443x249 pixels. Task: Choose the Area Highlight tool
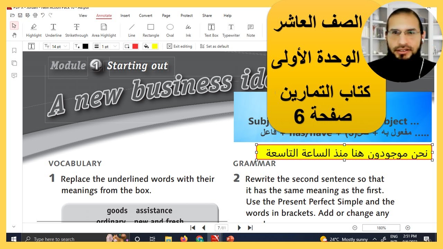[x=104, y=30]
